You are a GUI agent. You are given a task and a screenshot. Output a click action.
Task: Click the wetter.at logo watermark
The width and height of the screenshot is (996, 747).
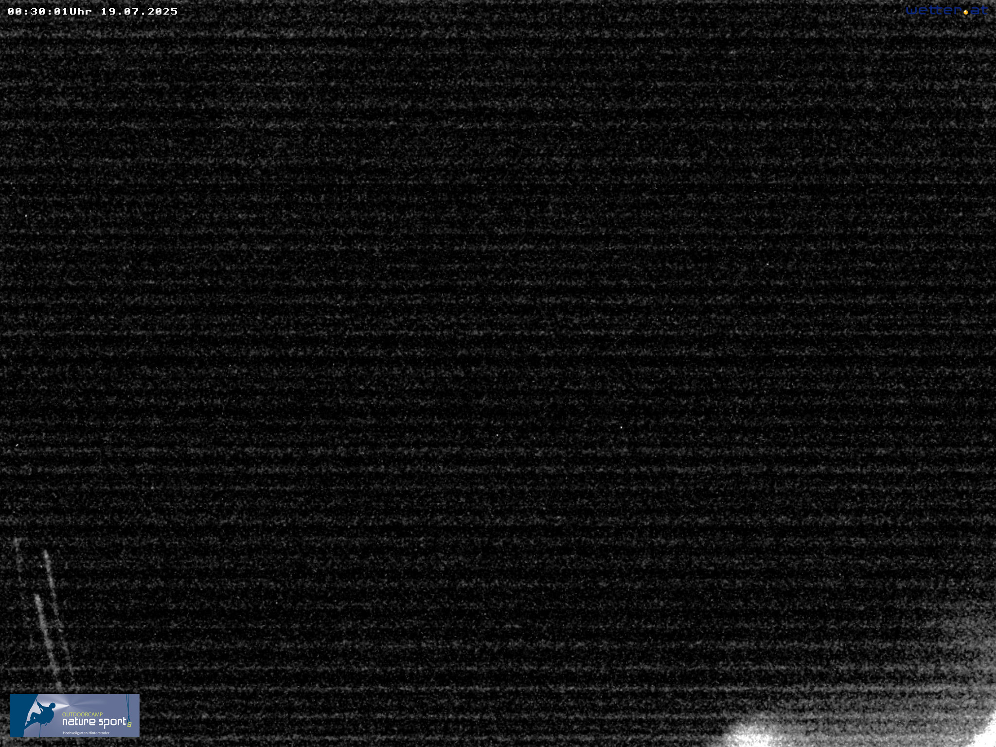(947, 10)
